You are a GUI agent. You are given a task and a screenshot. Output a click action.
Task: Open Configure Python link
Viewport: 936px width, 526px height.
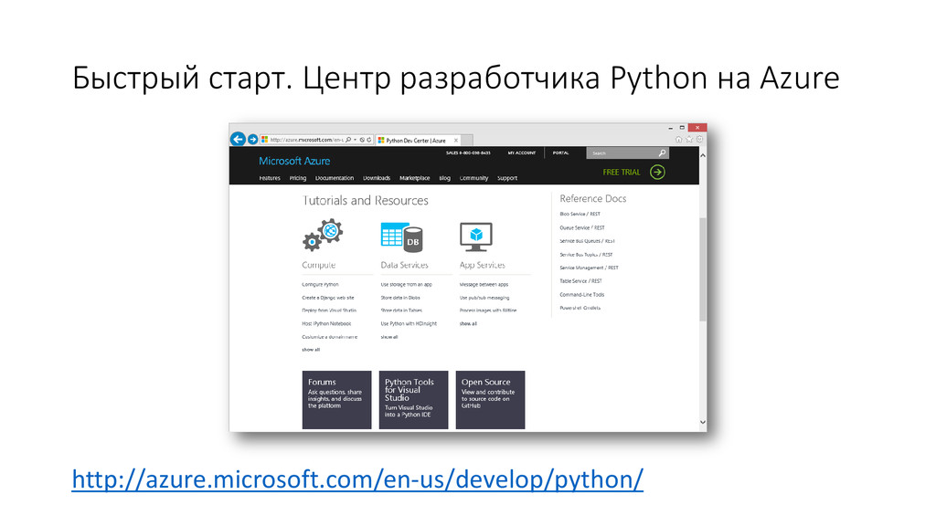(x=320, y=285)
